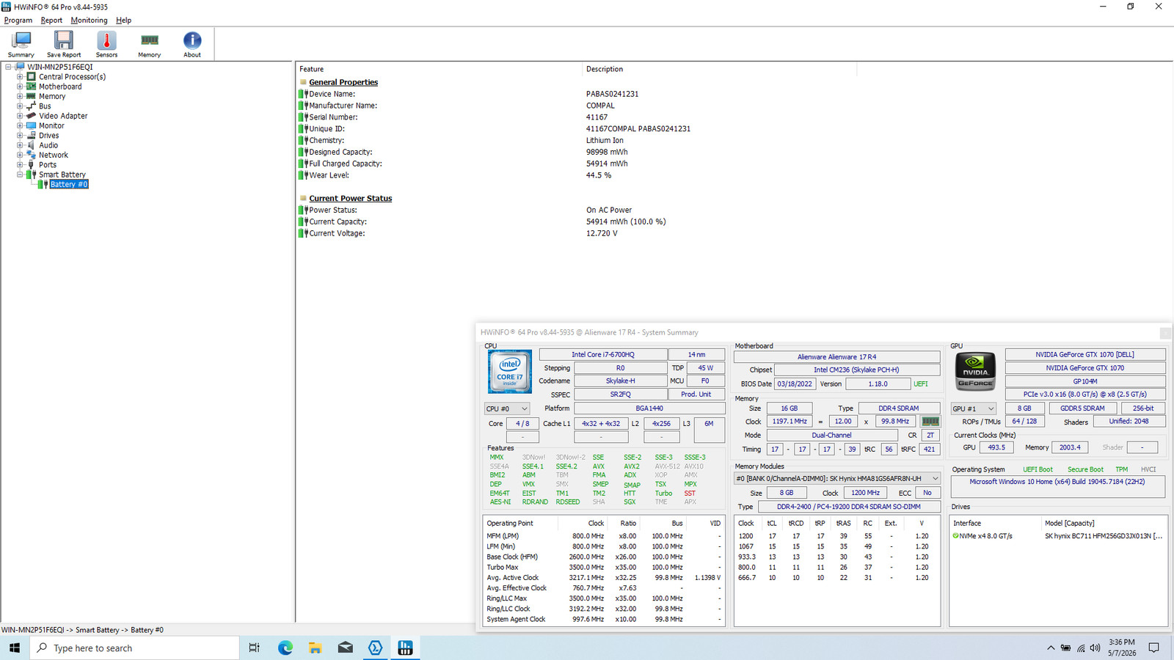The image size is (1174, 660).
Task: Select the Video Adapter card icon
Action: point(31,116)
